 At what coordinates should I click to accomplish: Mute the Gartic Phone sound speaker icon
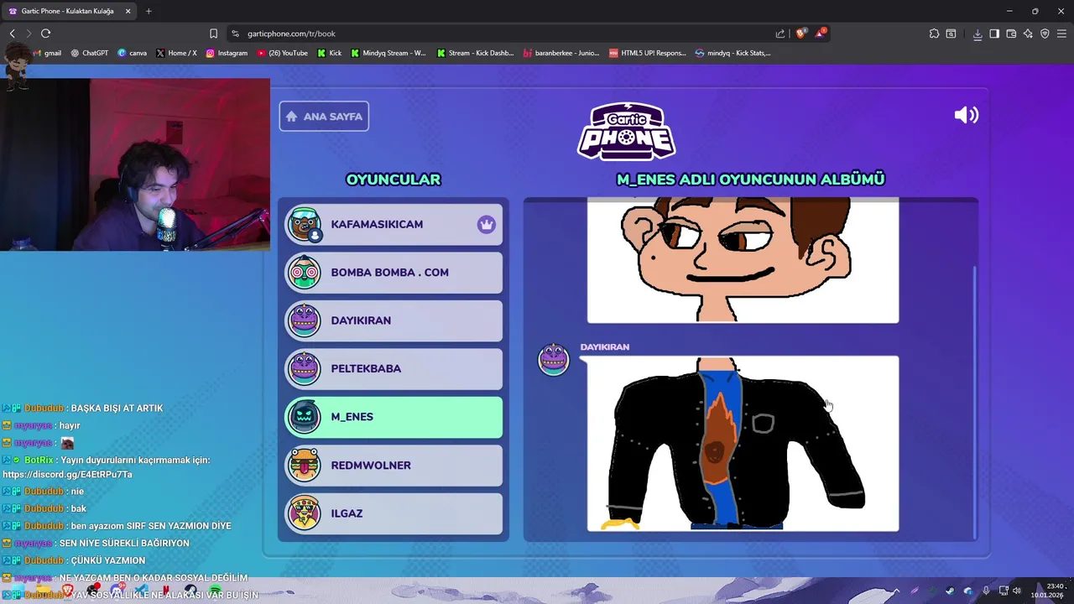point(967,115)
